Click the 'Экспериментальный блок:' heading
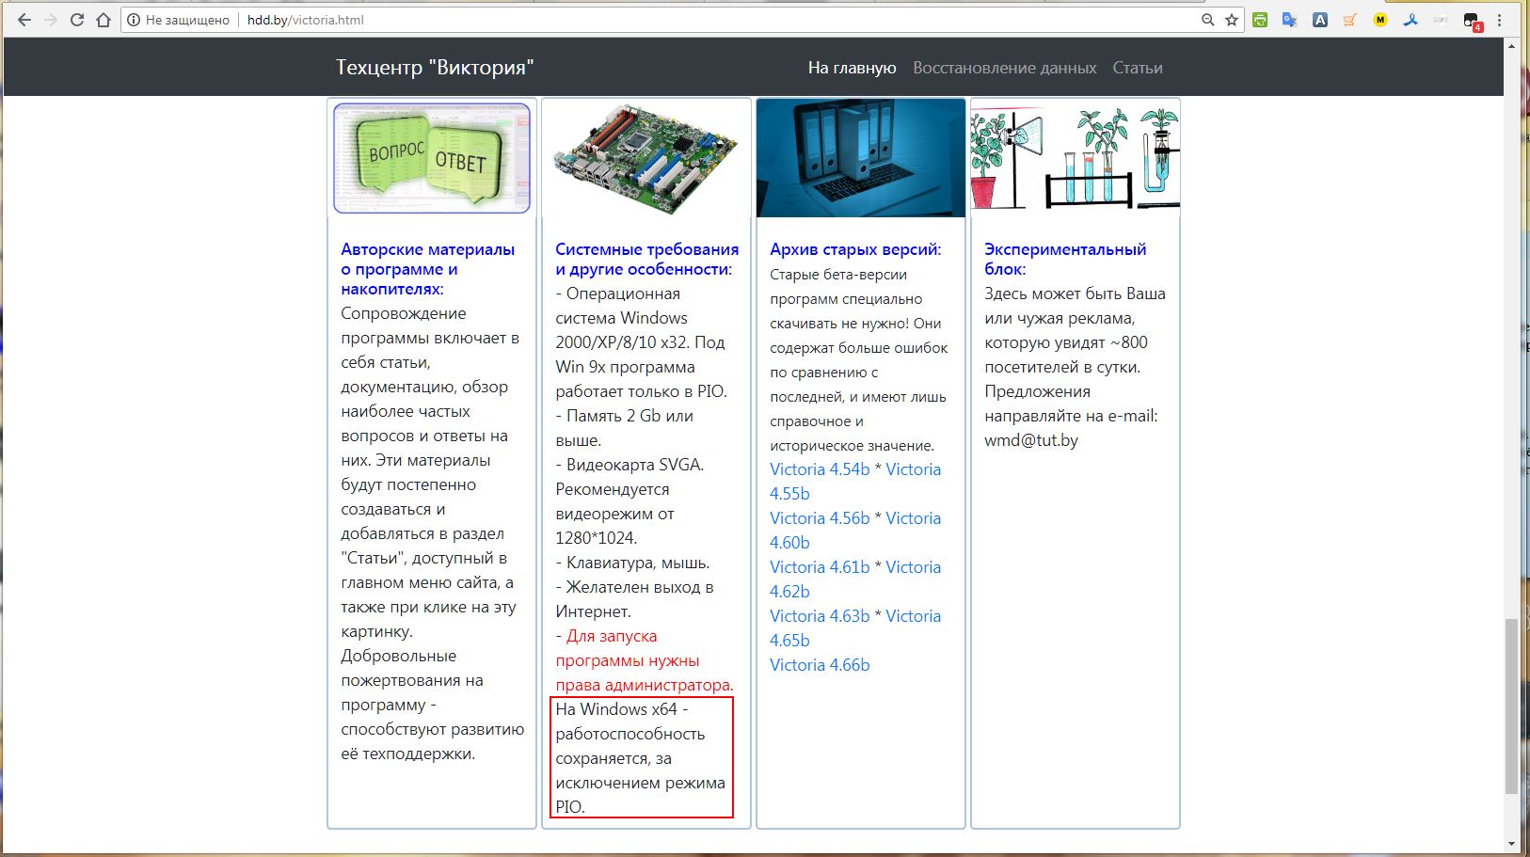Viewport: 1530px width, 857px height. (1065, 259)
